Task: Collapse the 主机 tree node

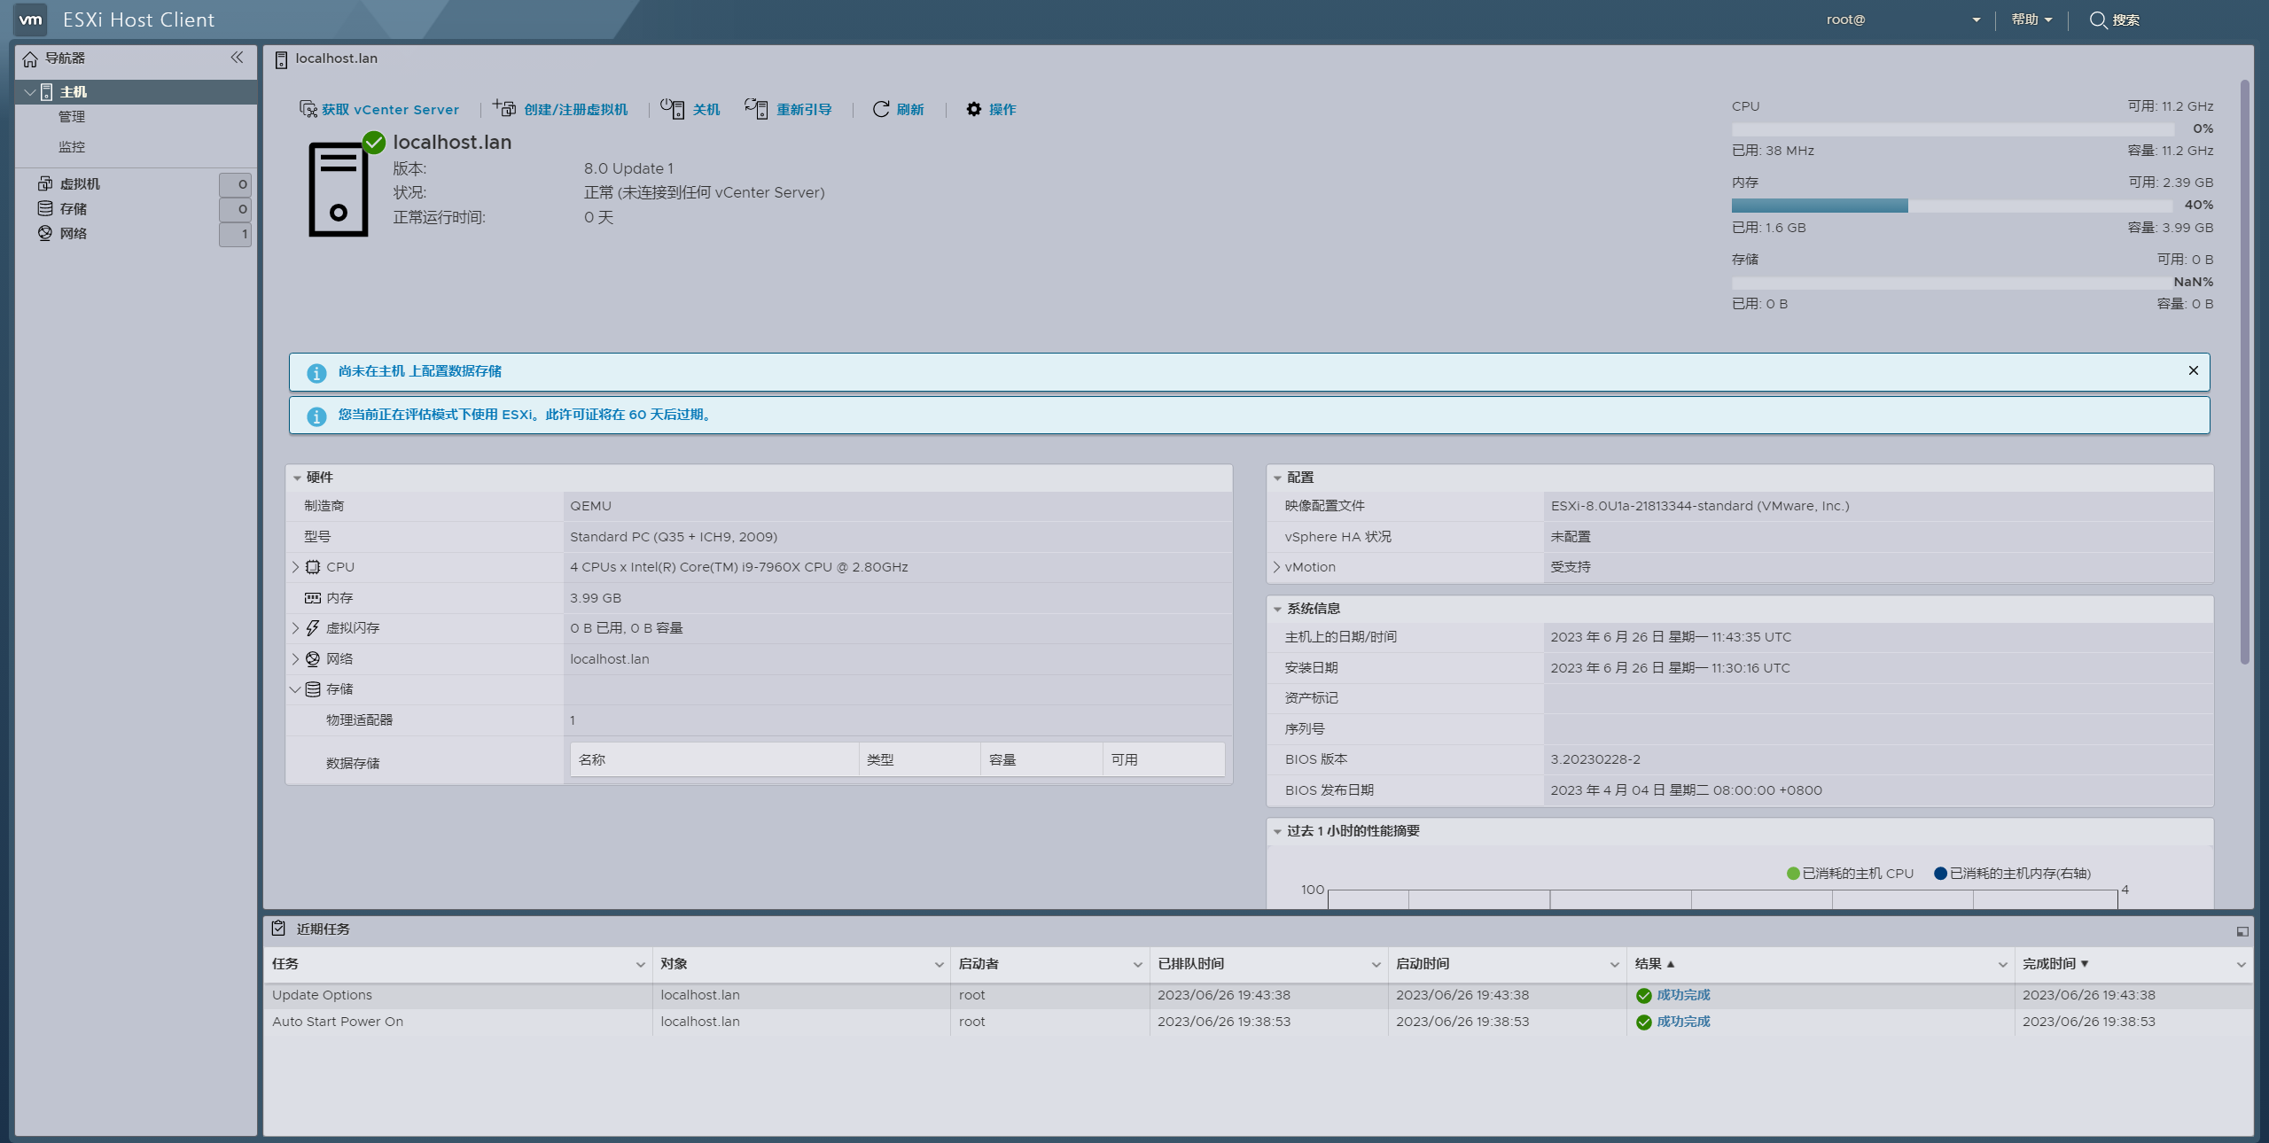Action: pos(30,92)
